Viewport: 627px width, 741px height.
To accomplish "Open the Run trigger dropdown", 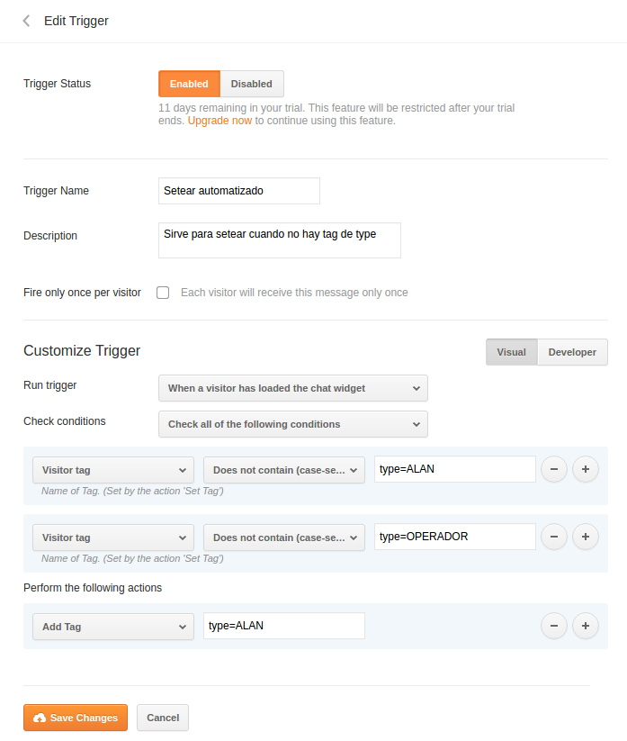I will [x=292, y=388].
